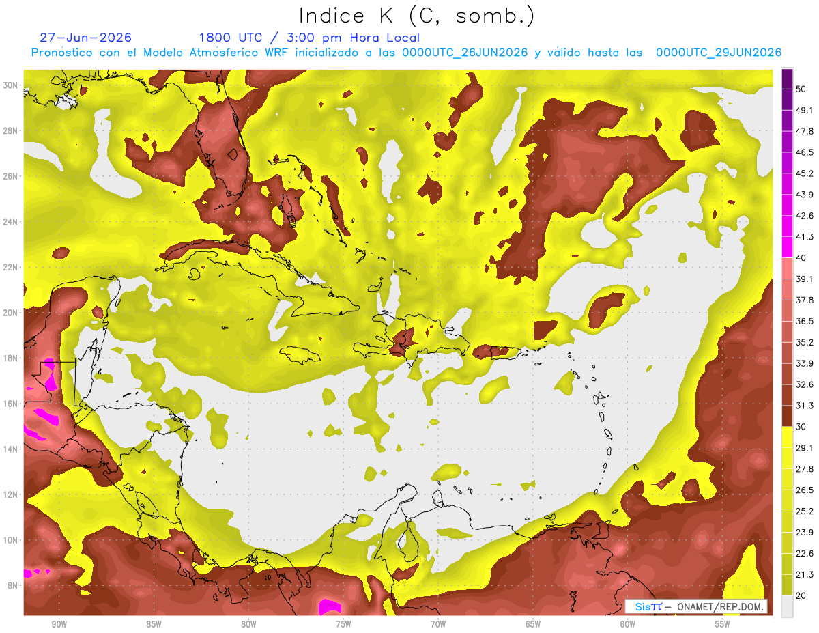Select the date text "27-Jun-2026"
Viewport: 819px width, 633px height.
point(86,38)
